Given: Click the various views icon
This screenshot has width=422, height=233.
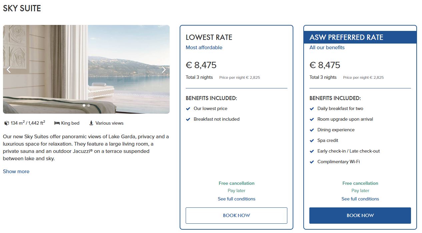Looking at the screenshot, I should (x=91, y=123).
